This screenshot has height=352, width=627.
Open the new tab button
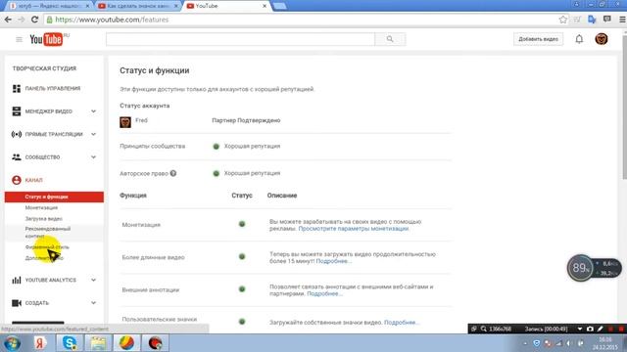279,6
